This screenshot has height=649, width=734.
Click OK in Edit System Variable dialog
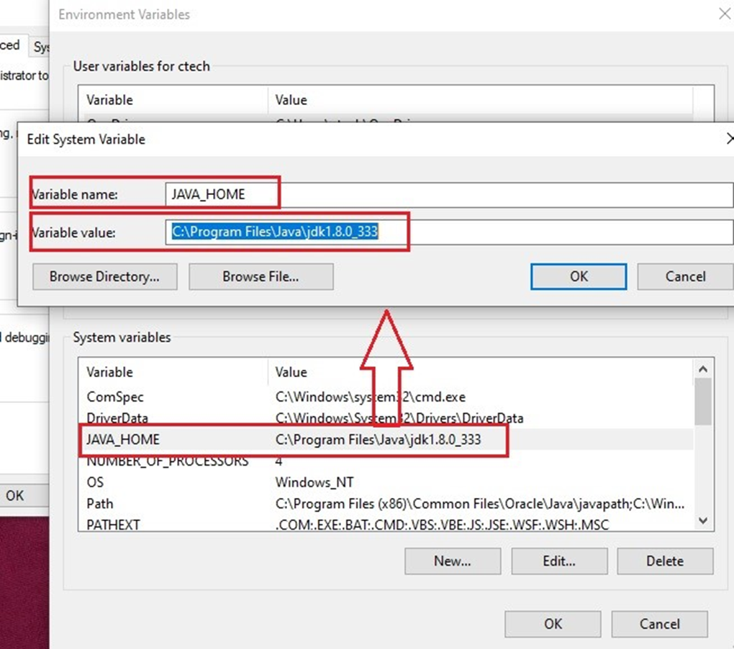pyautogui.click(x=578, y=276)
